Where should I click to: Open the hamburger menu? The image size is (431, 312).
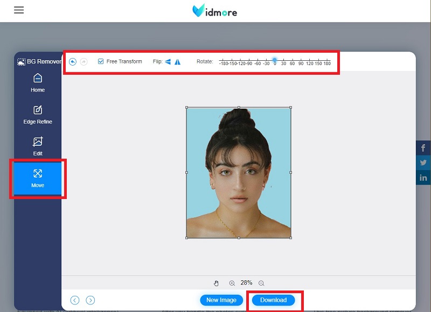click(x=19, y=10)
